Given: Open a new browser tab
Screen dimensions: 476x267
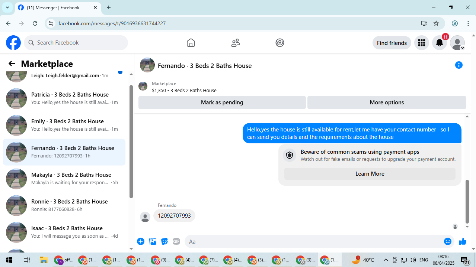Looking at the screenshot, I should [109, 7].
